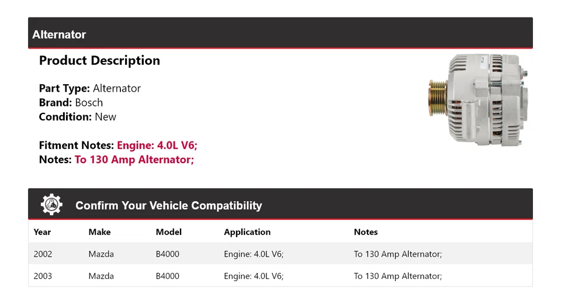Click the red To 130 Amp Alternator text
The width and height of the screenshot is (561, 304).
(134, 160)
